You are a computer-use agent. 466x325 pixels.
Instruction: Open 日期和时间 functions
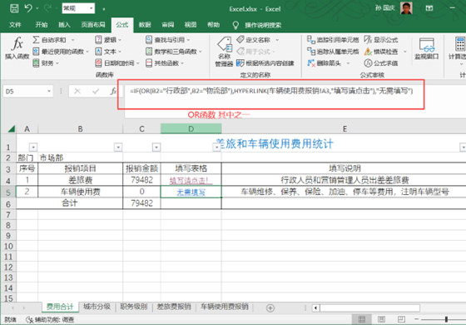coord(117,63)
